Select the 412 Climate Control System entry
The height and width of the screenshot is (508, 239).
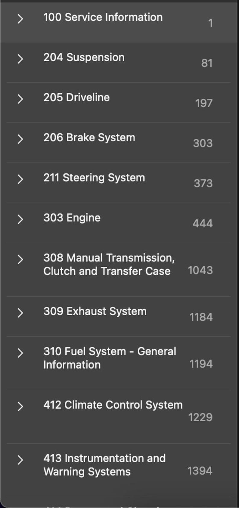coord(113,405)
